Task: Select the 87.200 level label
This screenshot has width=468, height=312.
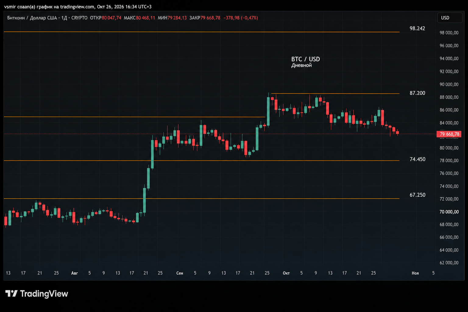Action: coord(417,93)
